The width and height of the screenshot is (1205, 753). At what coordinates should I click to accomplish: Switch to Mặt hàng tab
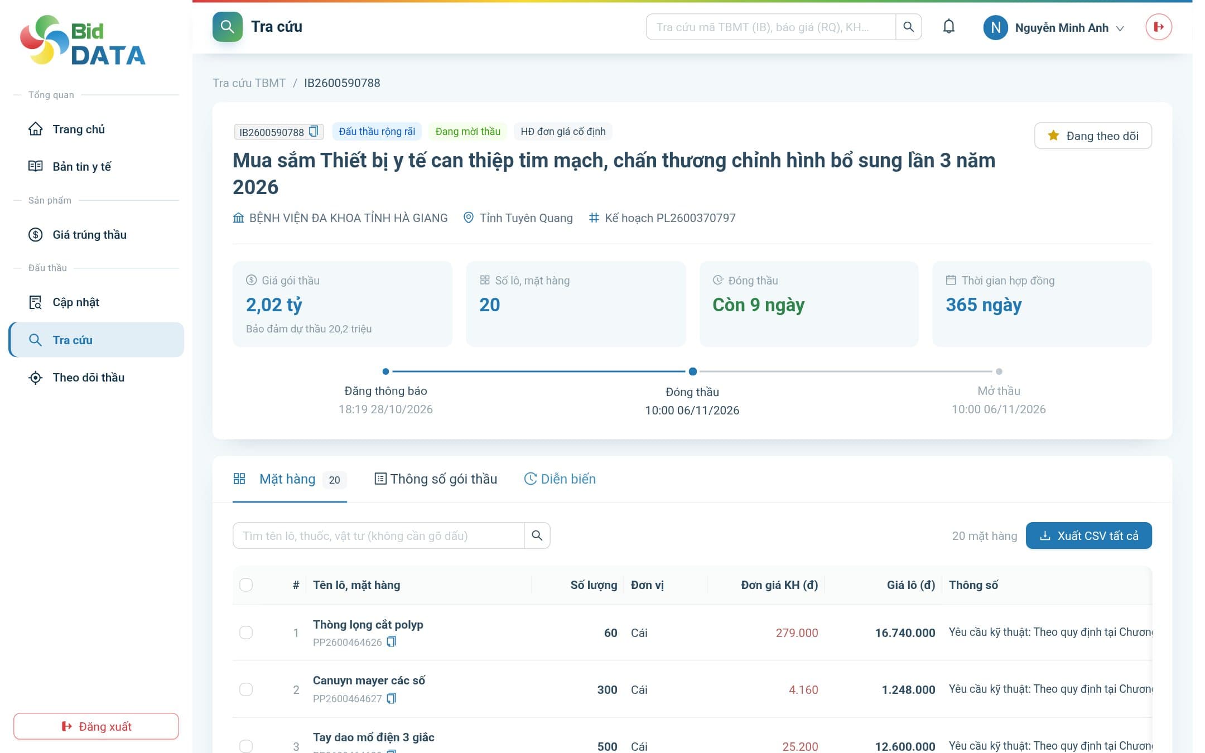coord(290,479)
